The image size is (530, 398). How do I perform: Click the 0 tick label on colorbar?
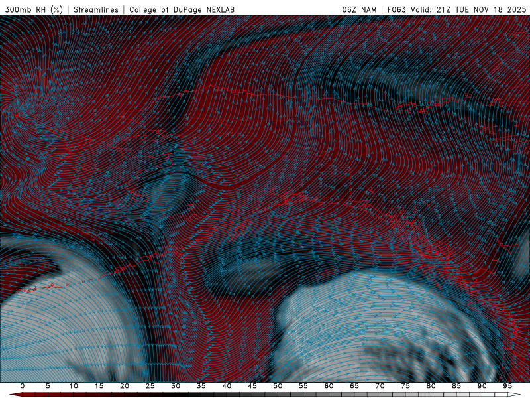(x=23, y=386)
